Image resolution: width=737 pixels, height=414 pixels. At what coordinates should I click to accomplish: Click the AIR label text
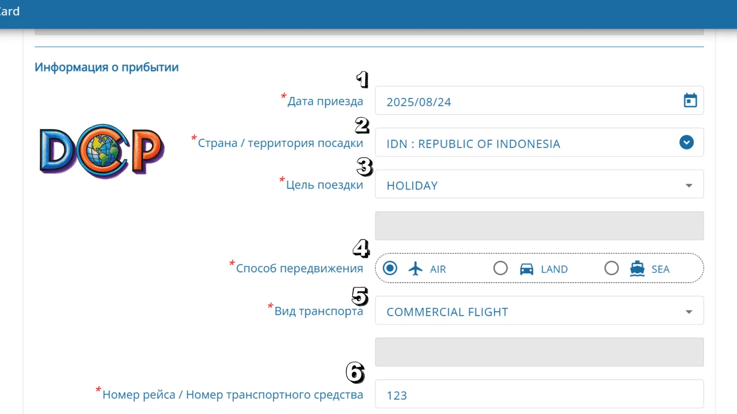[x=438, y=270]
